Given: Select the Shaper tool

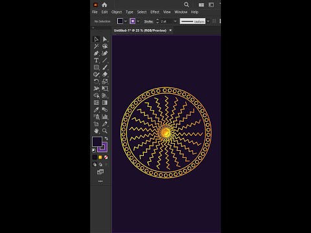Looking at the screenshot, I should pyautogui.click(x=97, y=74).
